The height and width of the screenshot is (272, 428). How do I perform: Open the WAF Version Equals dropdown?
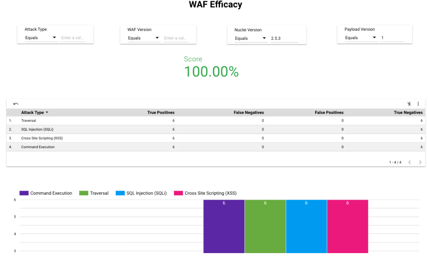[x=143, y=38]
